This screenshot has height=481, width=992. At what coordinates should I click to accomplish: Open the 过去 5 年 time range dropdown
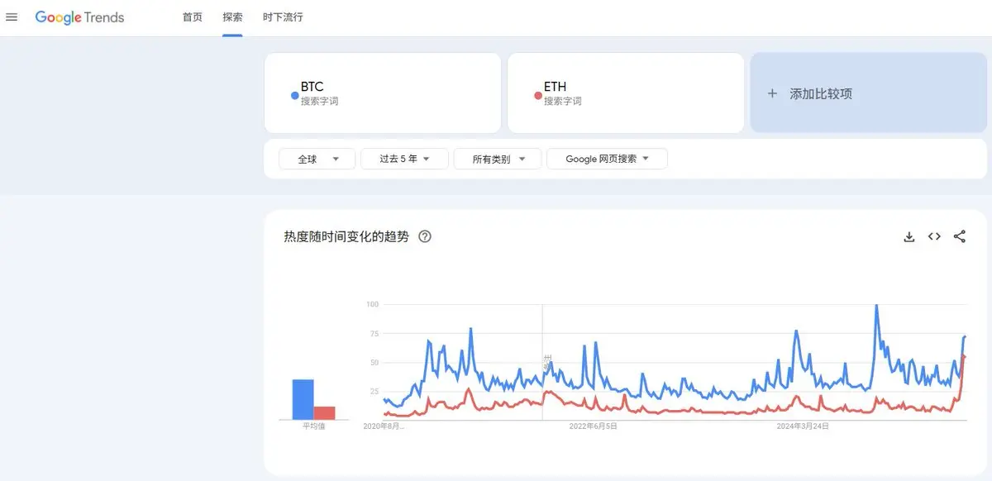[x=405, y=159]
